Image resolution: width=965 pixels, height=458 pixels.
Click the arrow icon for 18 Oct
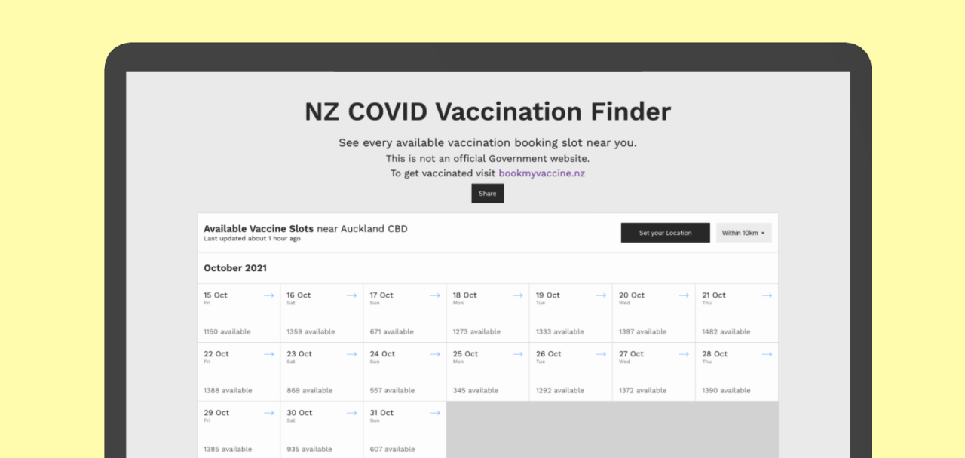pos(517,295)
